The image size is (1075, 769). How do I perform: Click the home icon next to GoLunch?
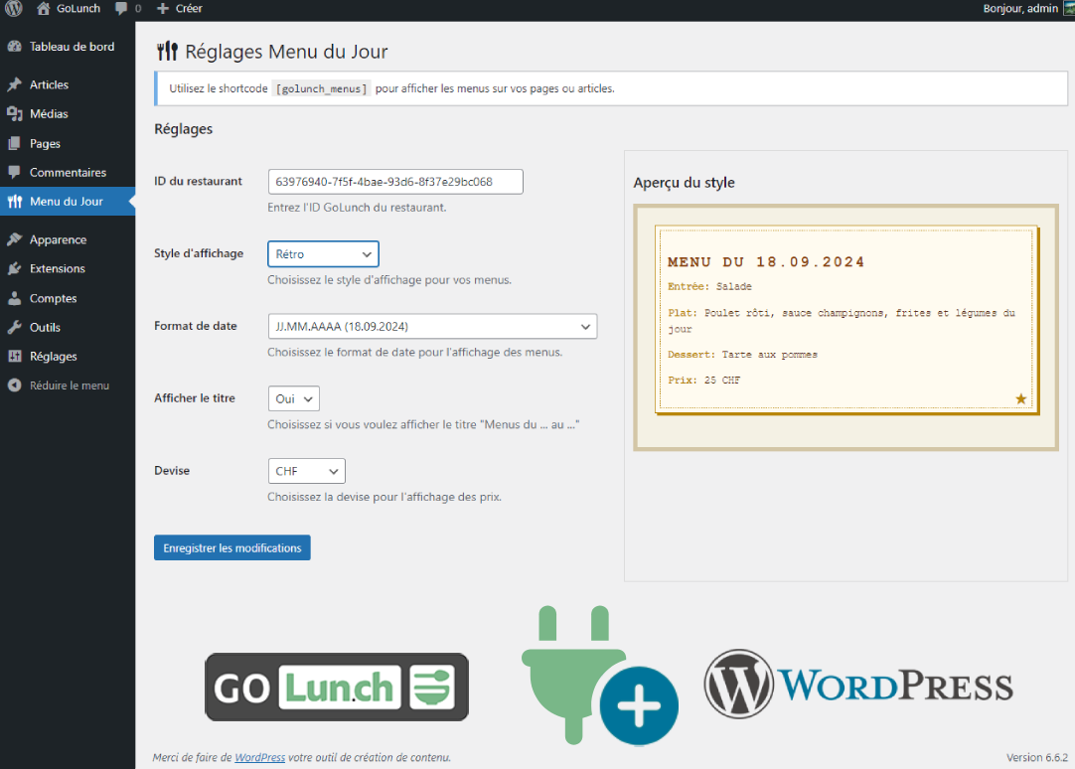pos(43,8)
